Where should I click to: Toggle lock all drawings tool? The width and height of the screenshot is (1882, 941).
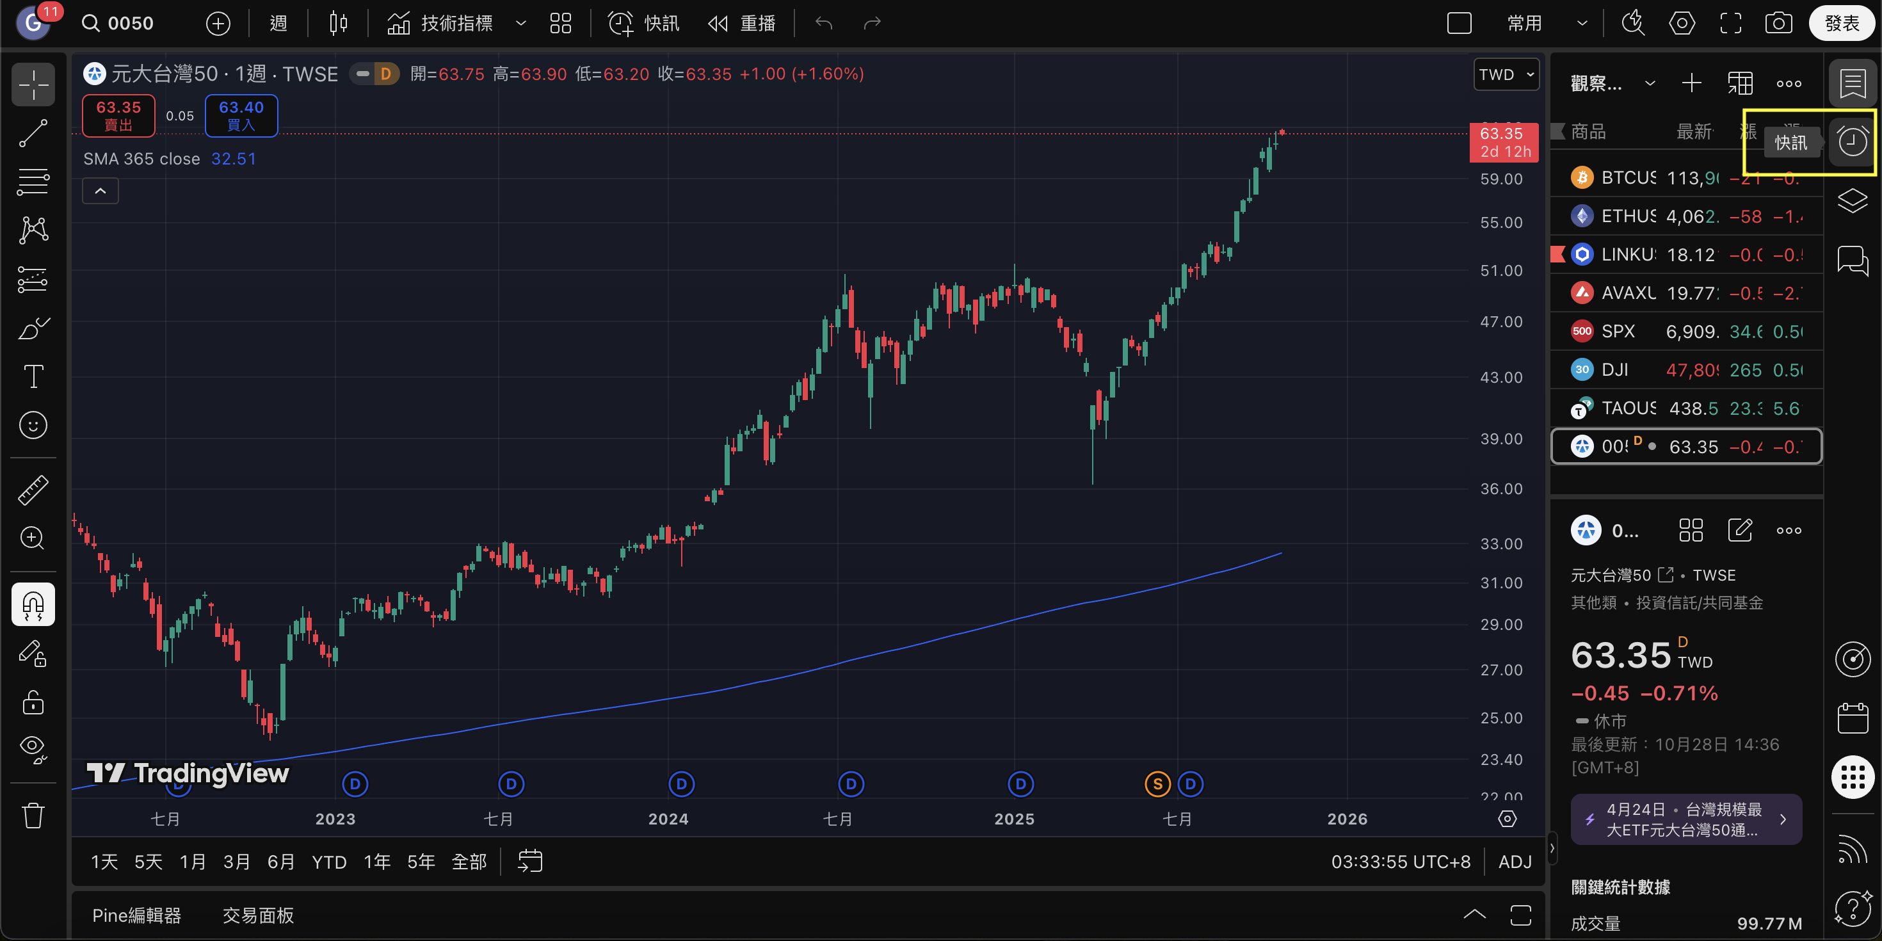pyautogui.click(x=33, y=702)
